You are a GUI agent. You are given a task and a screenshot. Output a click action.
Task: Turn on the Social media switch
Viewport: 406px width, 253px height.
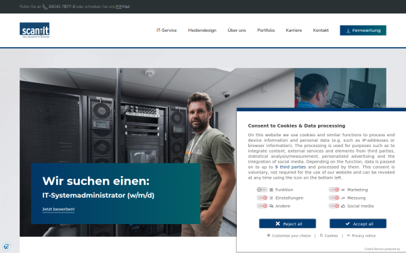(x=334, y=206)
